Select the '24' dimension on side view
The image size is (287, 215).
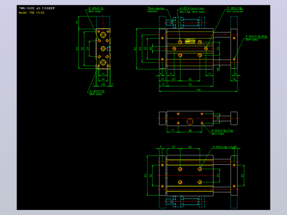pyautogui.click(x=87, y=49)
